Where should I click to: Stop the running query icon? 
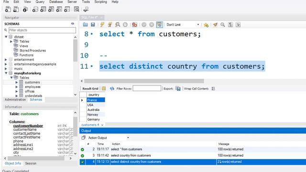click(x=125, y=24)
